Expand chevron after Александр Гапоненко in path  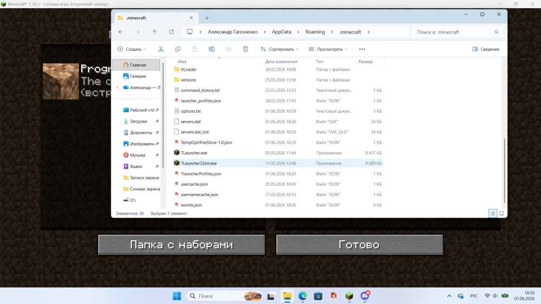[x=265, y=32]
